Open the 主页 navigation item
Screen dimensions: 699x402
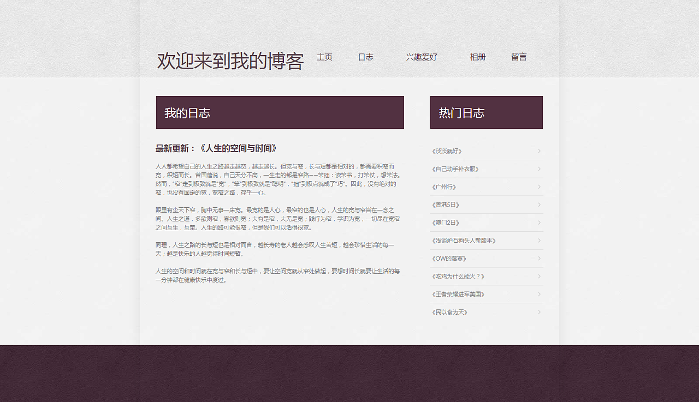pyautogui.click(x=324, y=57)
